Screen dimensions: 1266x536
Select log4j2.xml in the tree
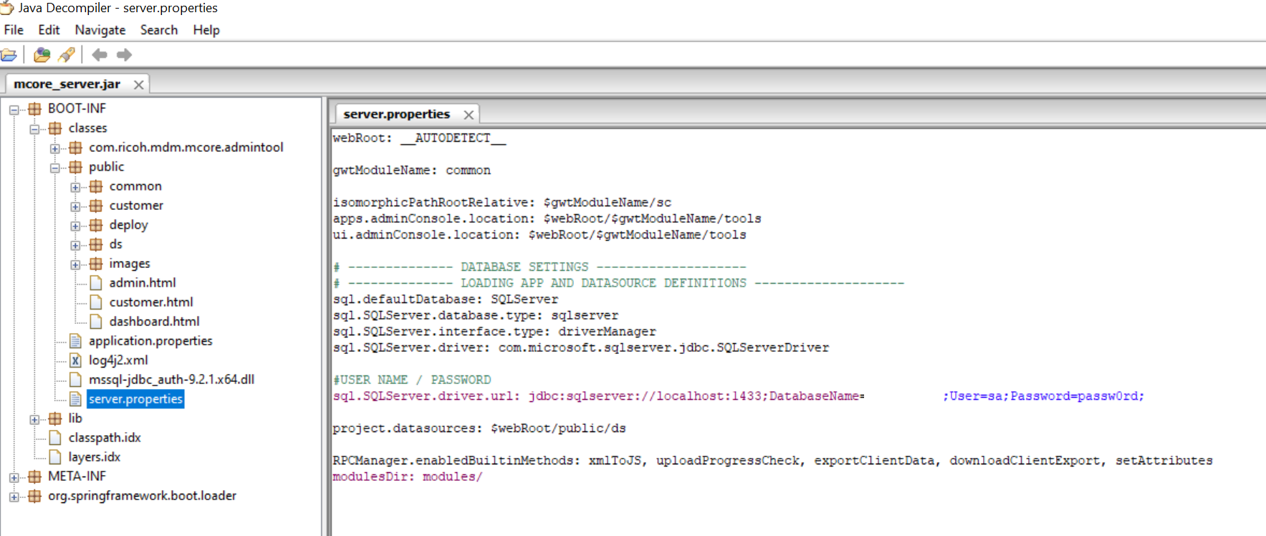[118, 360]
